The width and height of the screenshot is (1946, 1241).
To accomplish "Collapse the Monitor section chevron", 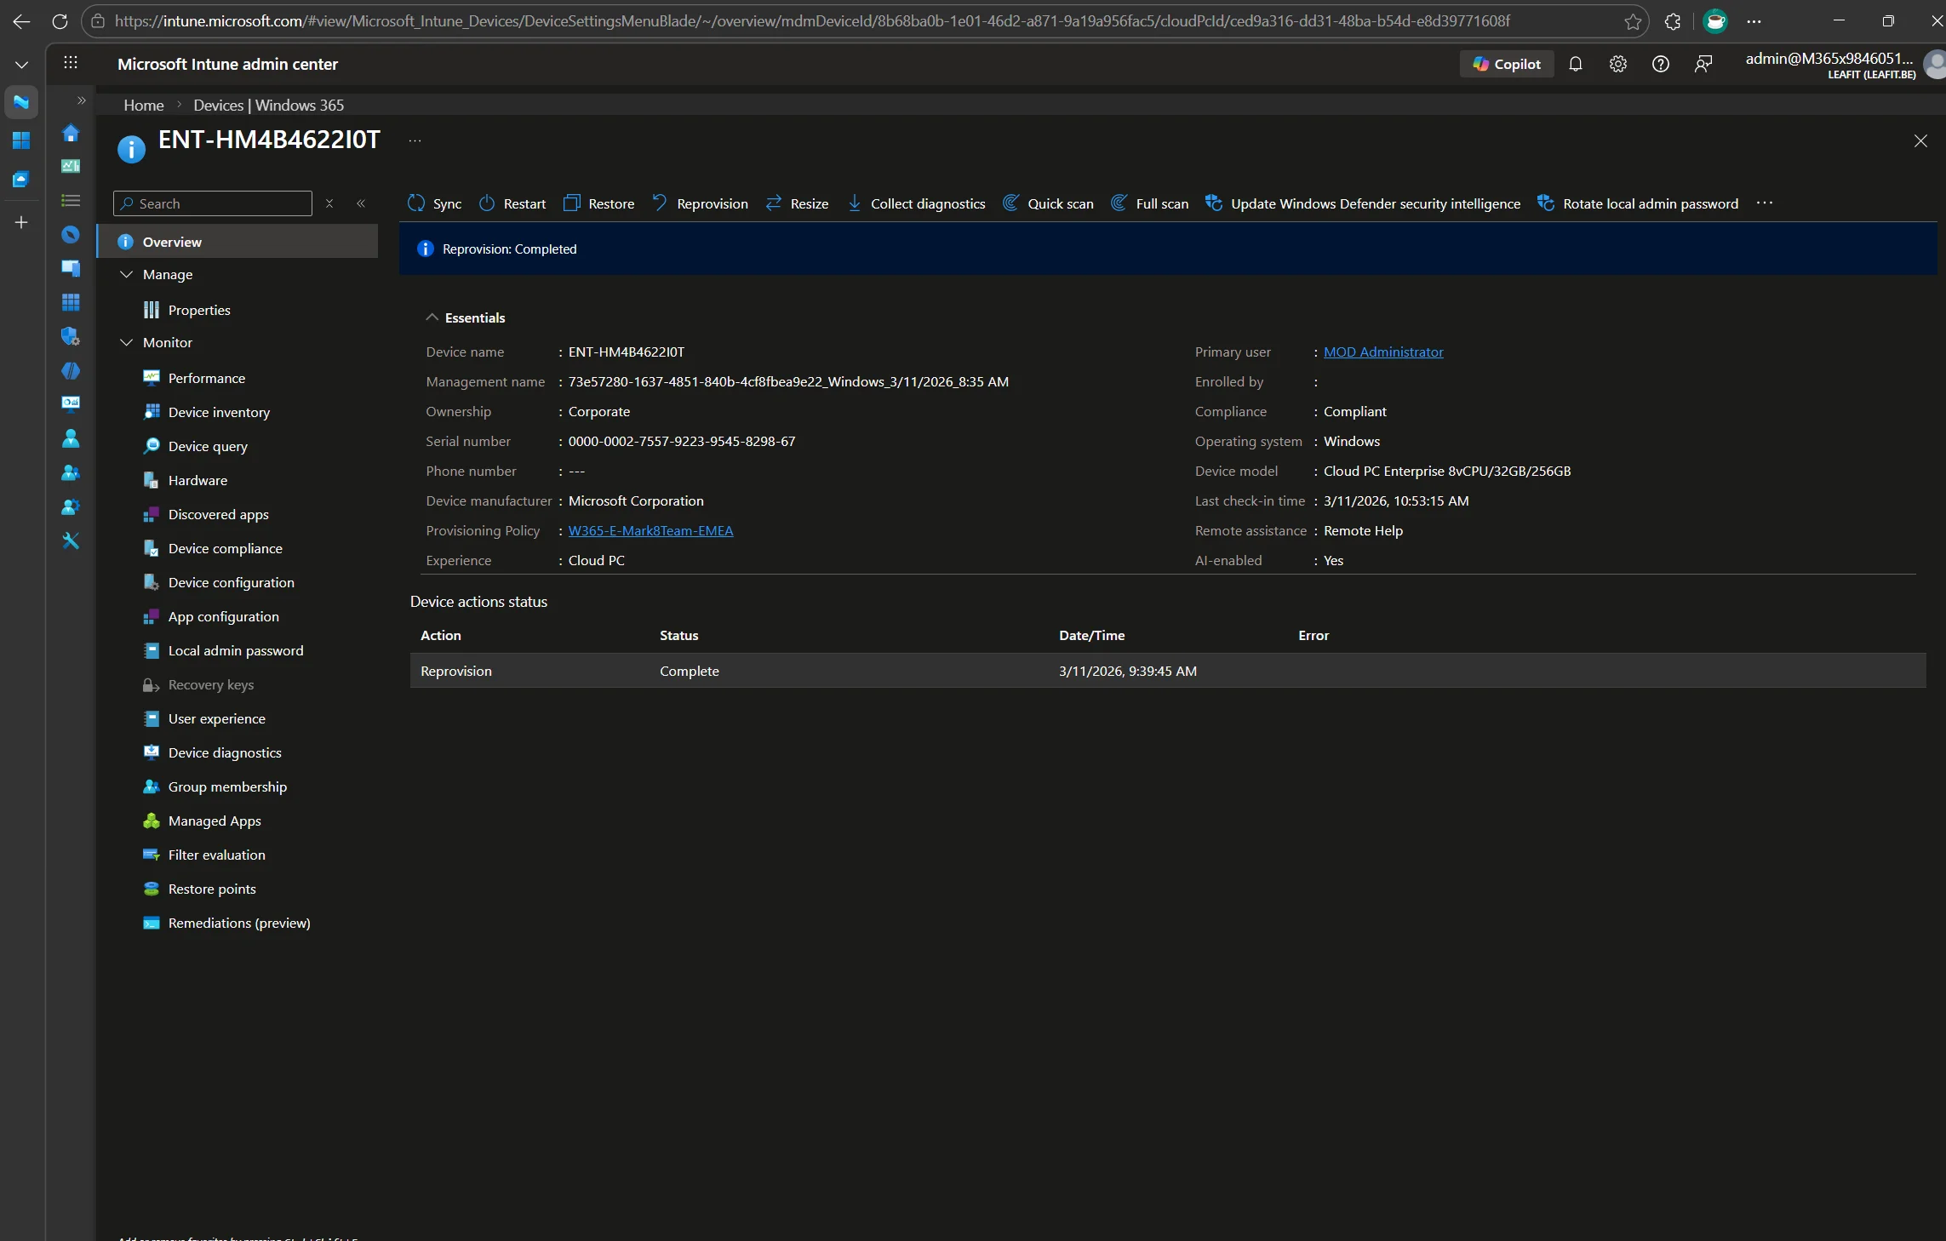I will pyautogui.click(x=127, y=342).
